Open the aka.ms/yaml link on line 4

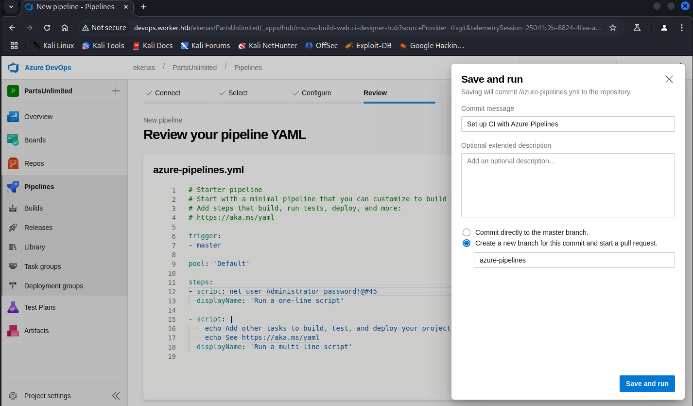click(236, 218)
